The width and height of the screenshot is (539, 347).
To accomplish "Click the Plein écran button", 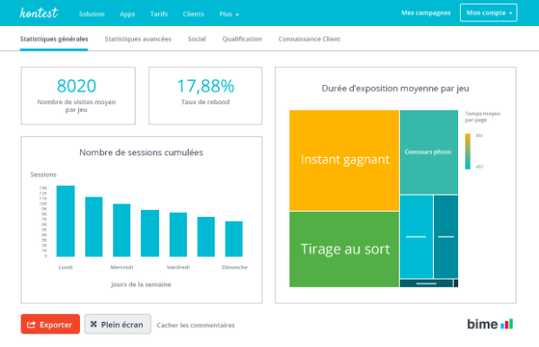I will coord(118,324).
